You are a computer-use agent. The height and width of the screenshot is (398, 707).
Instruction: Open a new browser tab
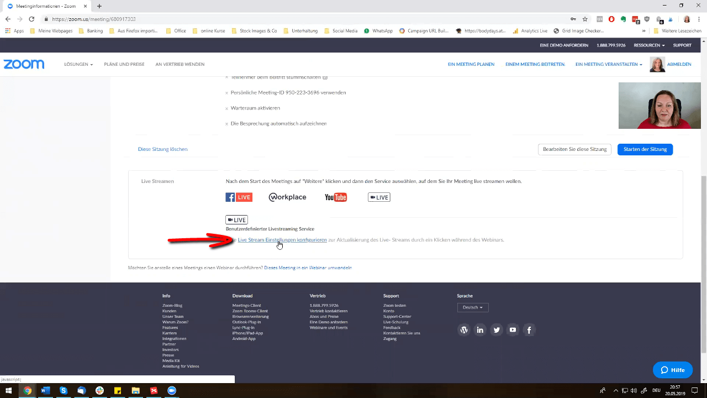pos(99,6)
